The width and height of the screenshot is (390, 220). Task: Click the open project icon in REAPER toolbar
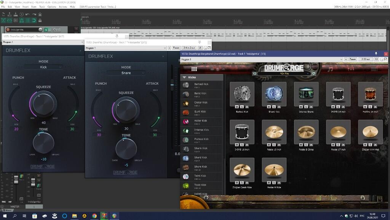coord(10,14)
